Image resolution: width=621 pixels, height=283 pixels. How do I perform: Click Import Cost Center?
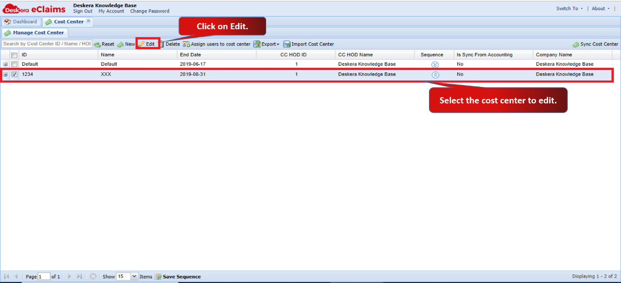(x=308, y=44)
